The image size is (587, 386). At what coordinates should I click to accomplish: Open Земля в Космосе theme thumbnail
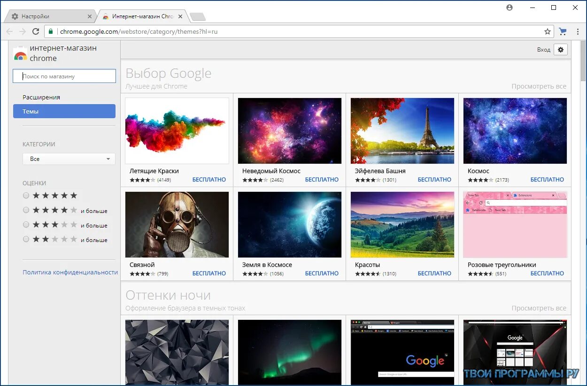(290, 225)
